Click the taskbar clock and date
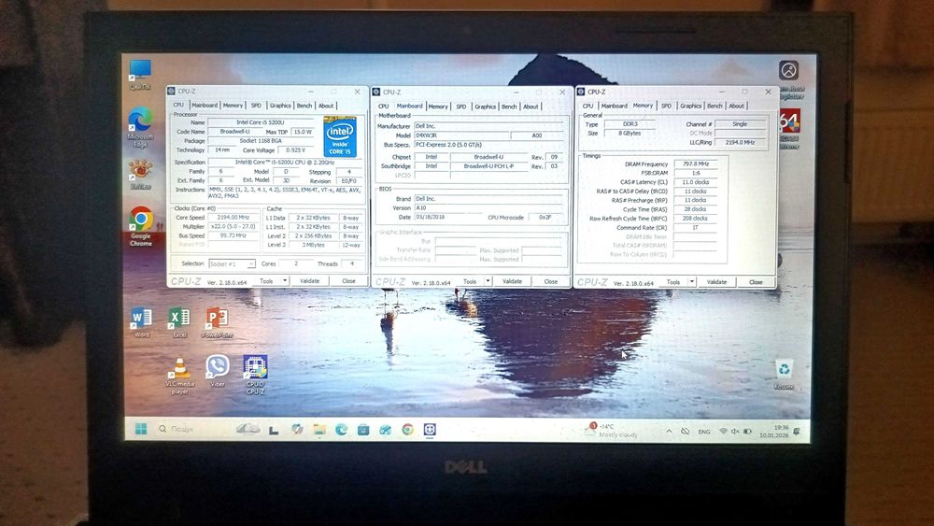934x526 pixels. 773,432
